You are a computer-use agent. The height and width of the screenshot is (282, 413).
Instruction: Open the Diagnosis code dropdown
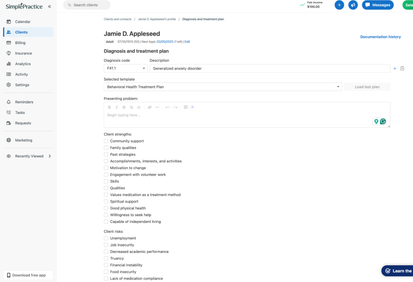(x=125, y=68)
